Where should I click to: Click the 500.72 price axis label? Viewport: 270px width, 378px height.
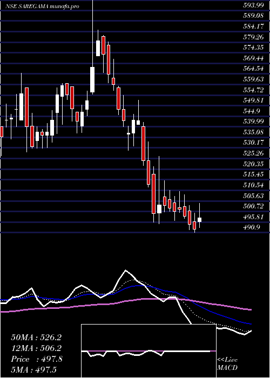point(253,206)
